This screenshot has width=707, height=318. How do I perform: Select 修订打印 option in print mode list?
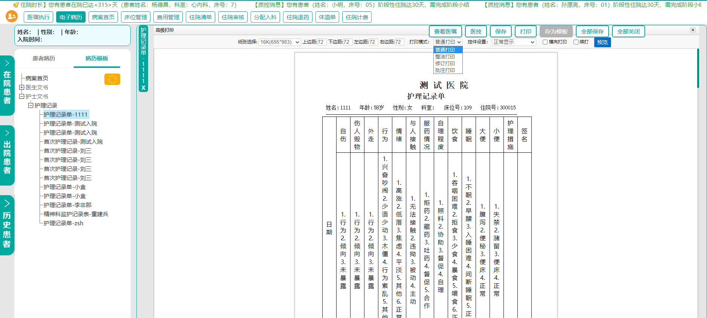pos(448,63)
